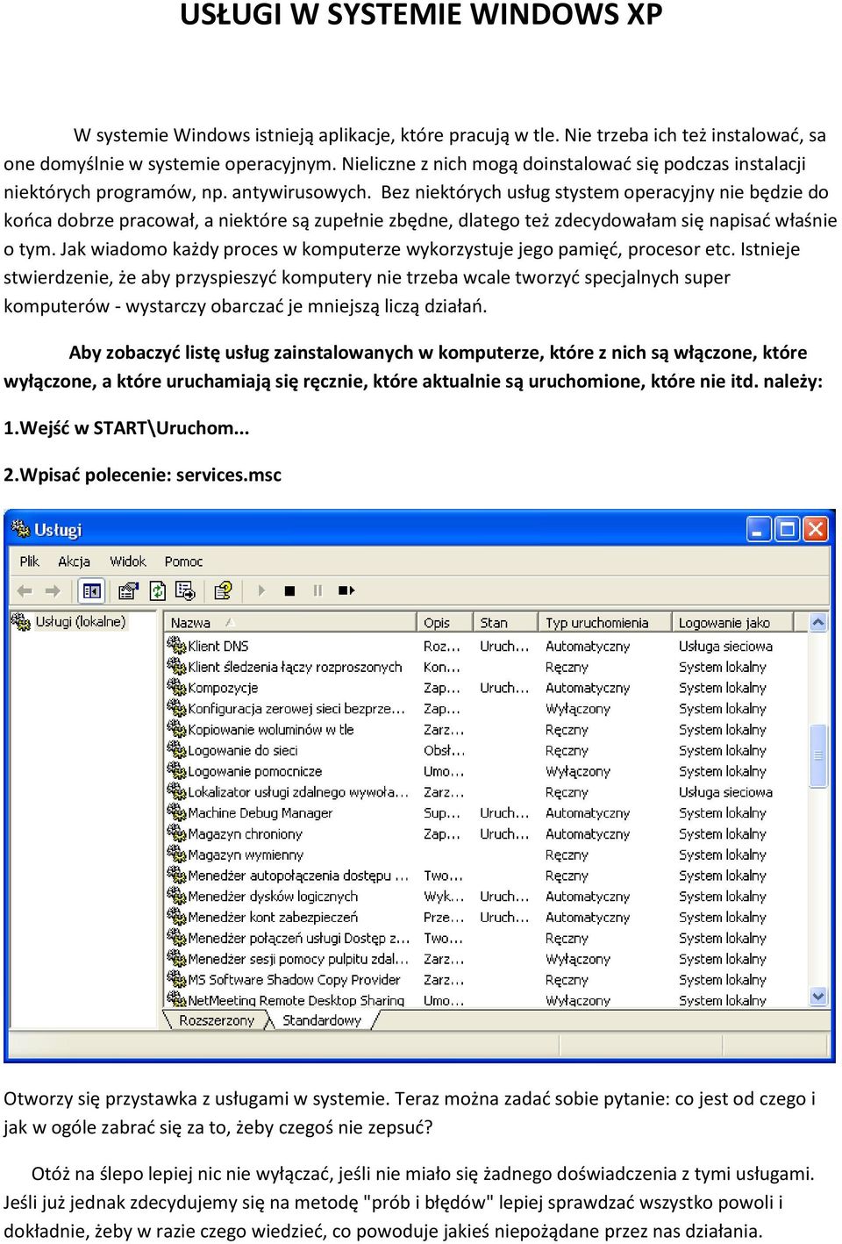Sort by Logowanie jako column header

732,622
